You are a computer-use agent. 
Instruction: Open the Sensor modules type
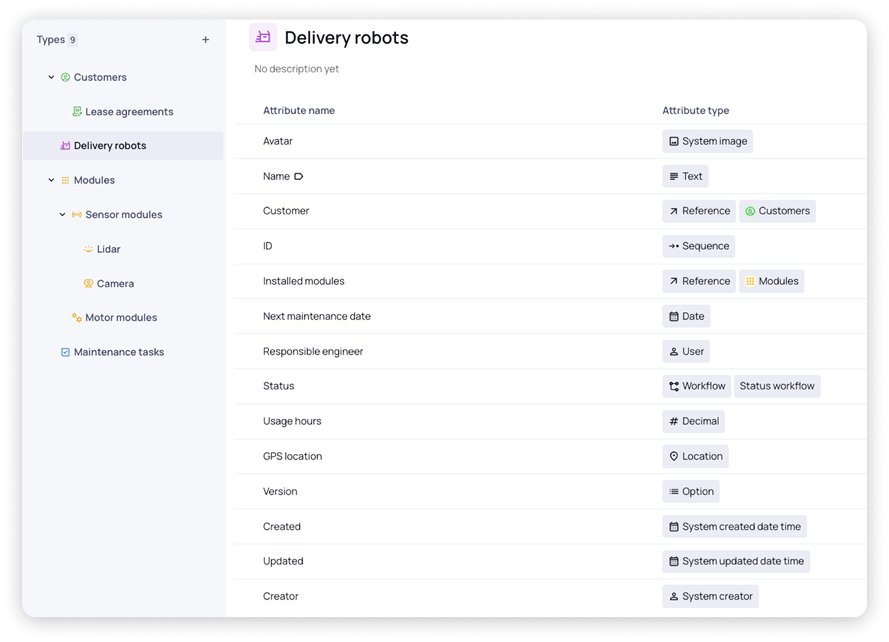point(124,215)
